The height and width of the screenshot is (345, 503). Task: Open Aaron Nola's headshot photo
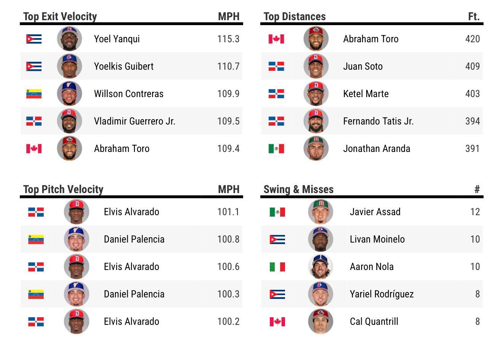click(320, 267)
